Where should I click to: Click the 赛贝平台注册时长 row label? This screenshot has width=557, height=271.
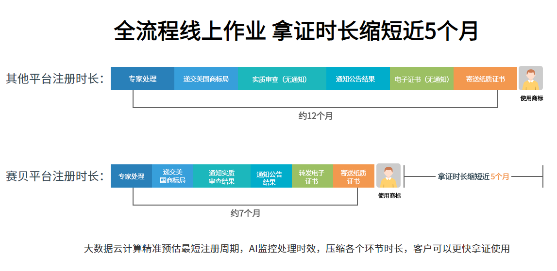[55, 176]
